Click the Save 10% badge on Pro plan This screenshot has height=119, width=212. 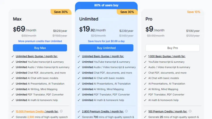click(194, 12)
